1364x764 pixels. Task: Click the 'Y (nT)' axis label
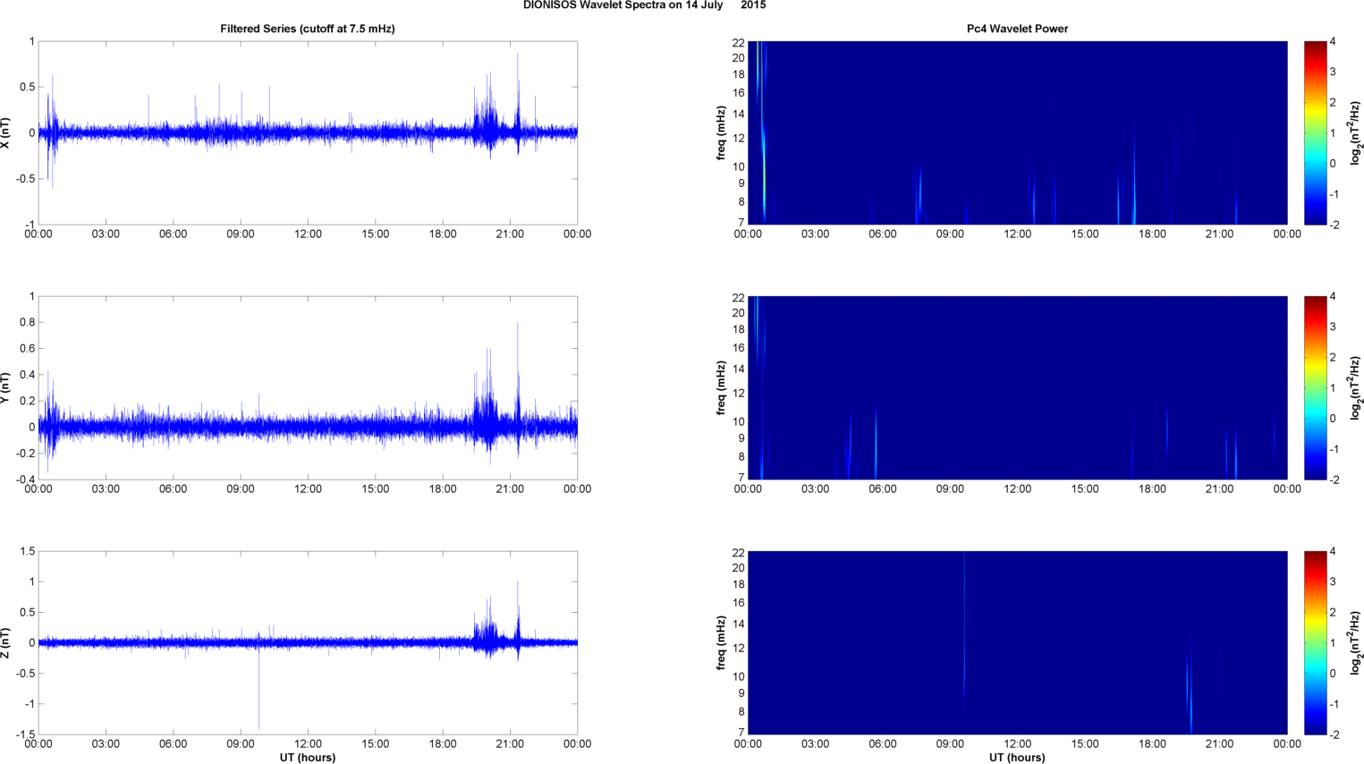5,387
